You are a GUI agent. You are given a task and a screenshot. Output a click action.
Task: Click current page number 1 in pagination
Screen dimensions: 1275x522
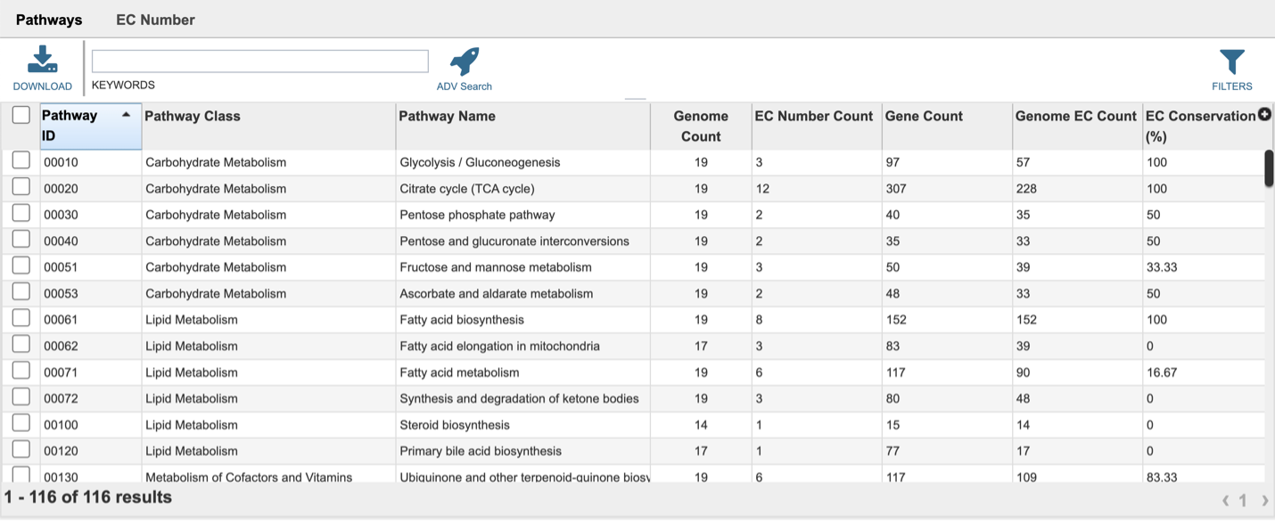tap(1243, 501)
